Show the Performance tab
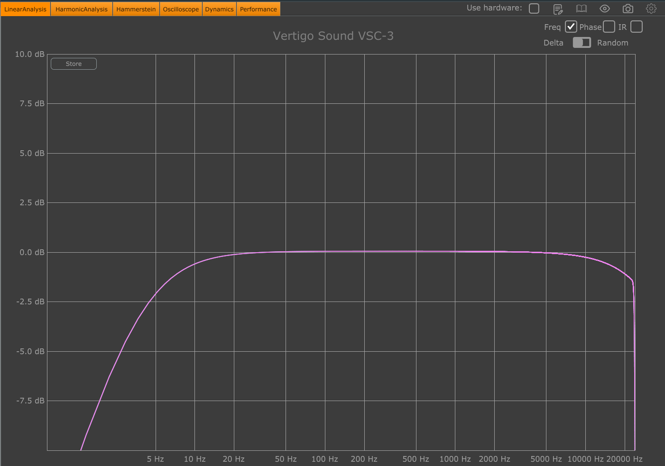Screen dimensions: 665x466 pyautogui.click(x=259, y=9)
